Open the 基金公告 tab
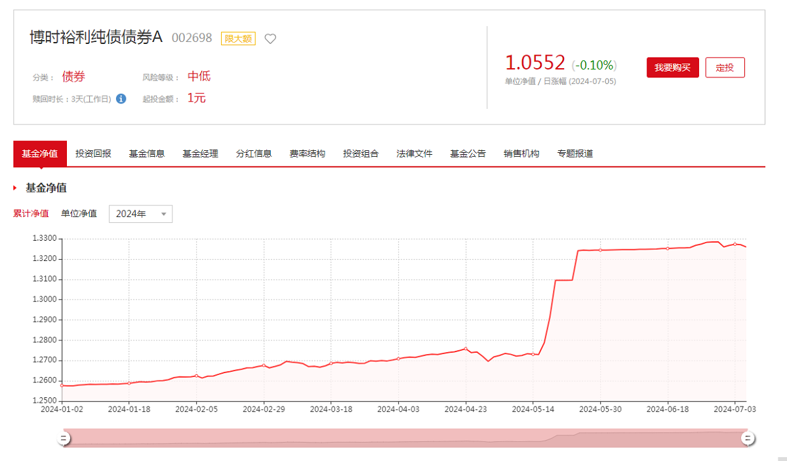787x461 pixels. (468, 153)
